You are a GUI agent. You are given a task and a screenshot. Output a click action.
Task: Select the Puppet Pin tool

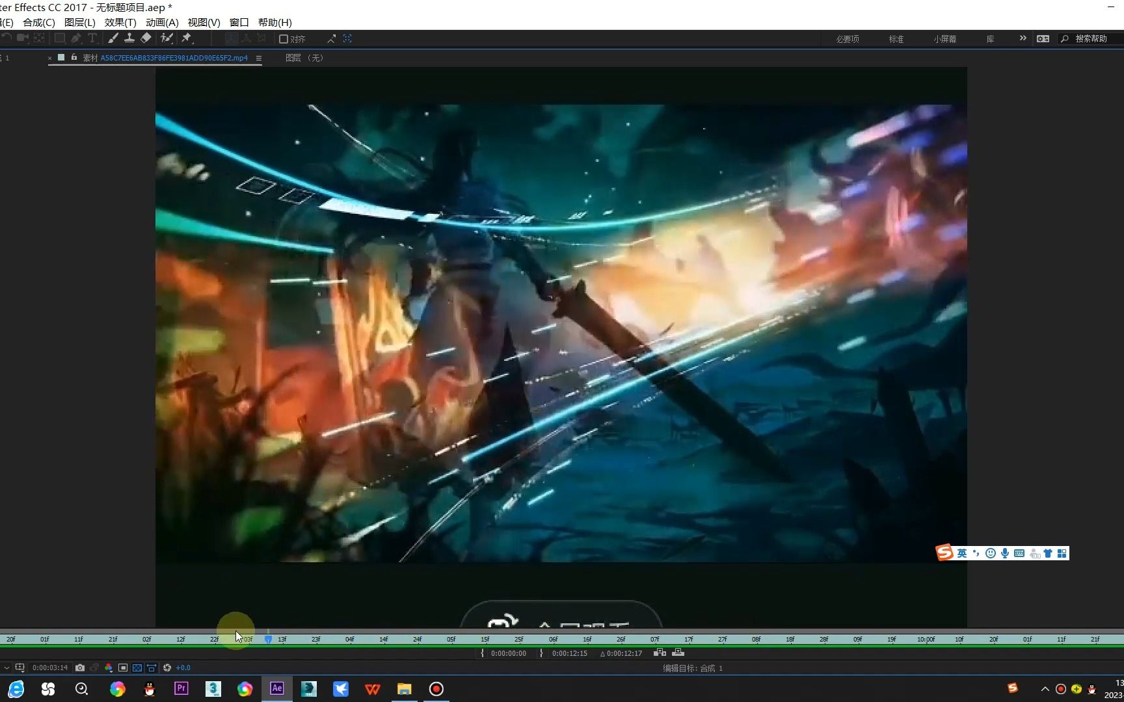pyautogui.click(x=187, y=38)
